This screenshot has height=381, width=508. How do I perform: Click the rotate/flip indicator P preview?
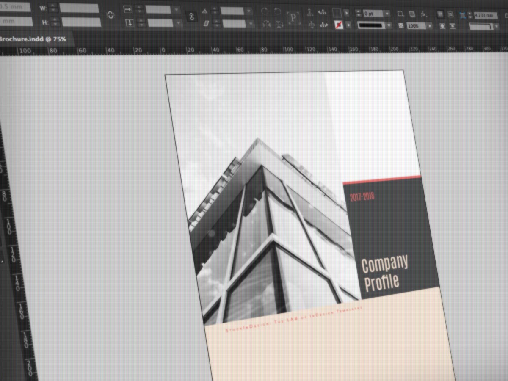[293, 18]
